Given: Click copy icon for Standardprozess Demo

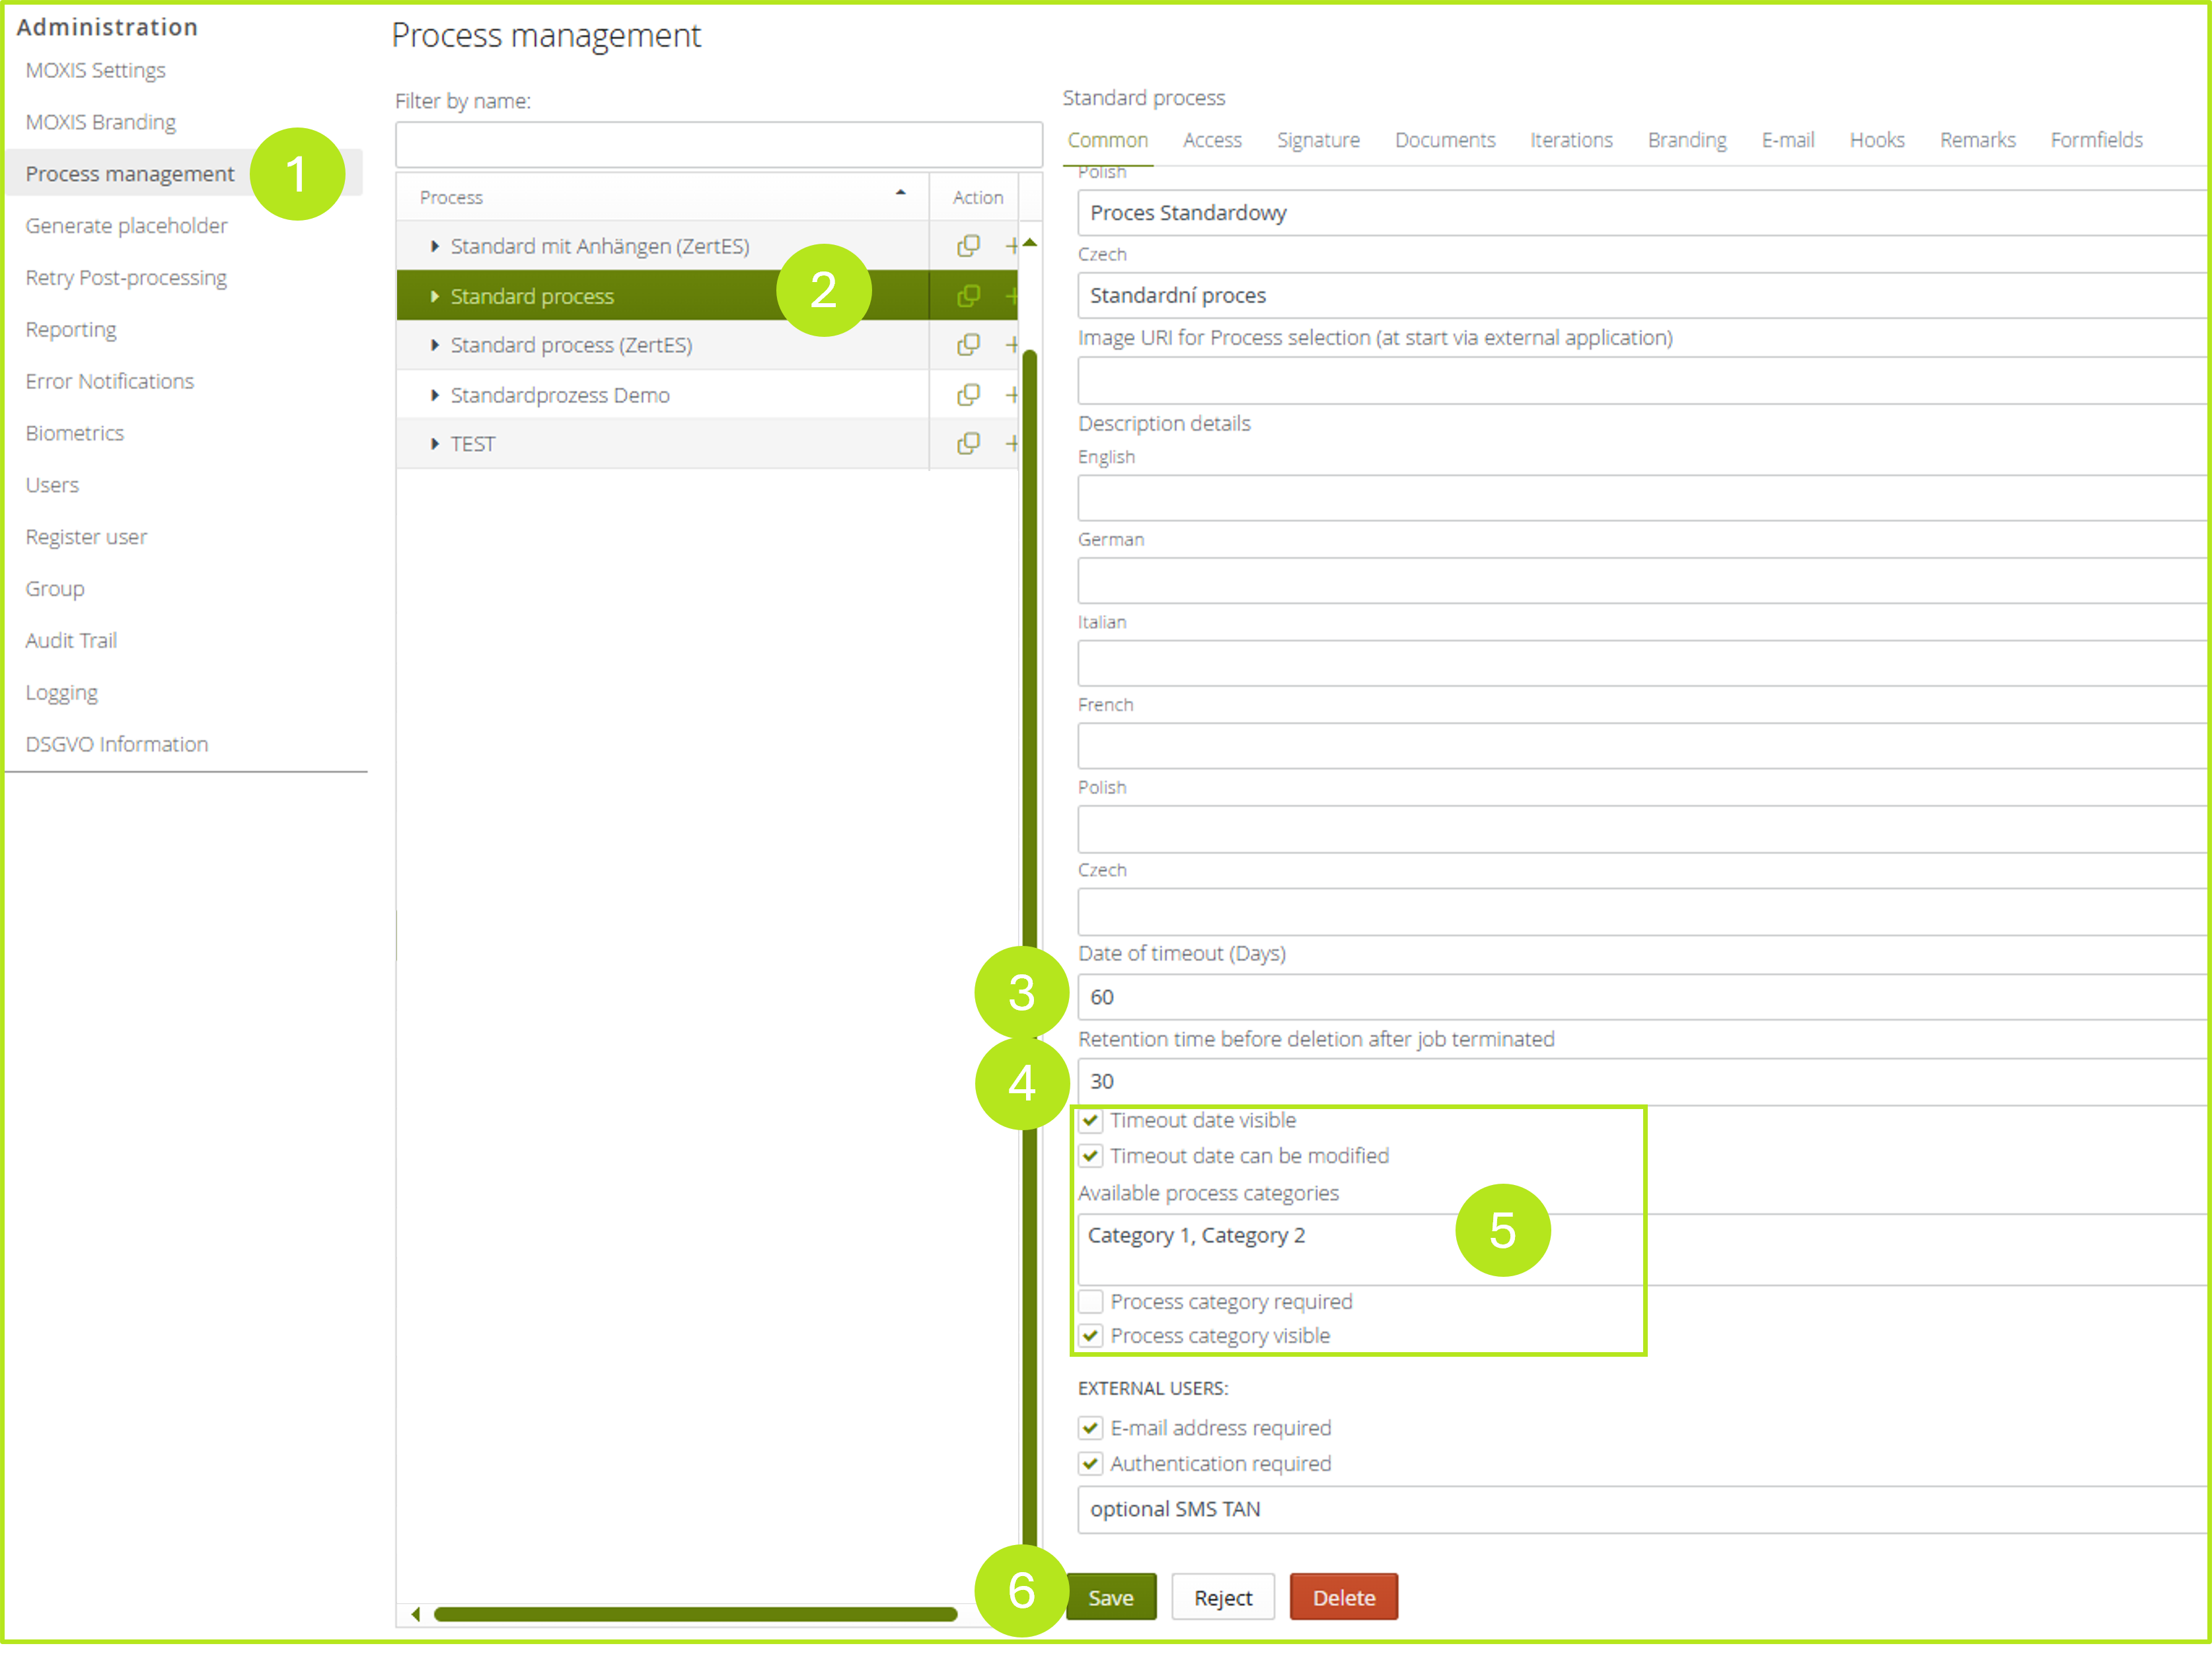Looking at the screenshot, I should 967,395.
